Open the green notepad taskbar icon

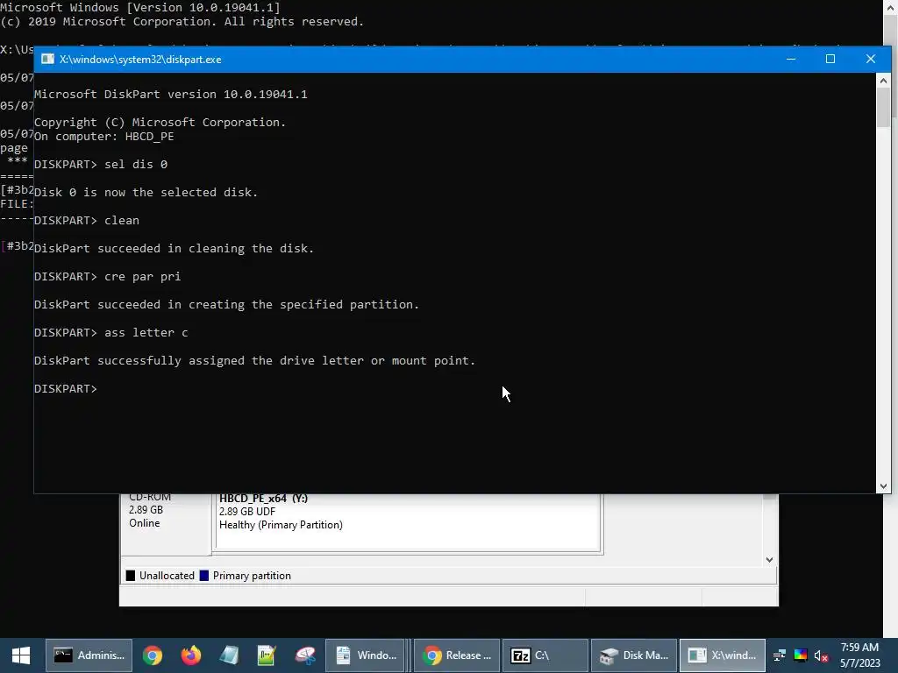pyautogui.click(x=267, y=655)
